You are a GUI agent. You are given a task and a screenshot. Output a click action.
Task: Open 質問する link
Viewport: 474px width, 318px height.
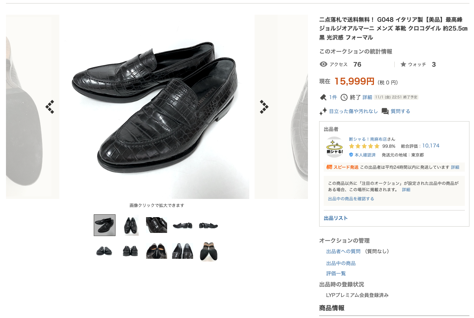click(400, 111)
